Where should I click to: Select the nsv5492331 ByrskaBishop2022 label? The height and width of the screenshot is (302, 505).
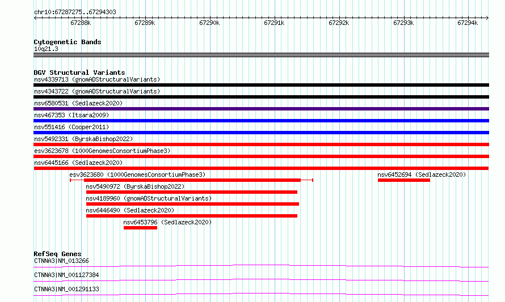[x=83, y=139]
